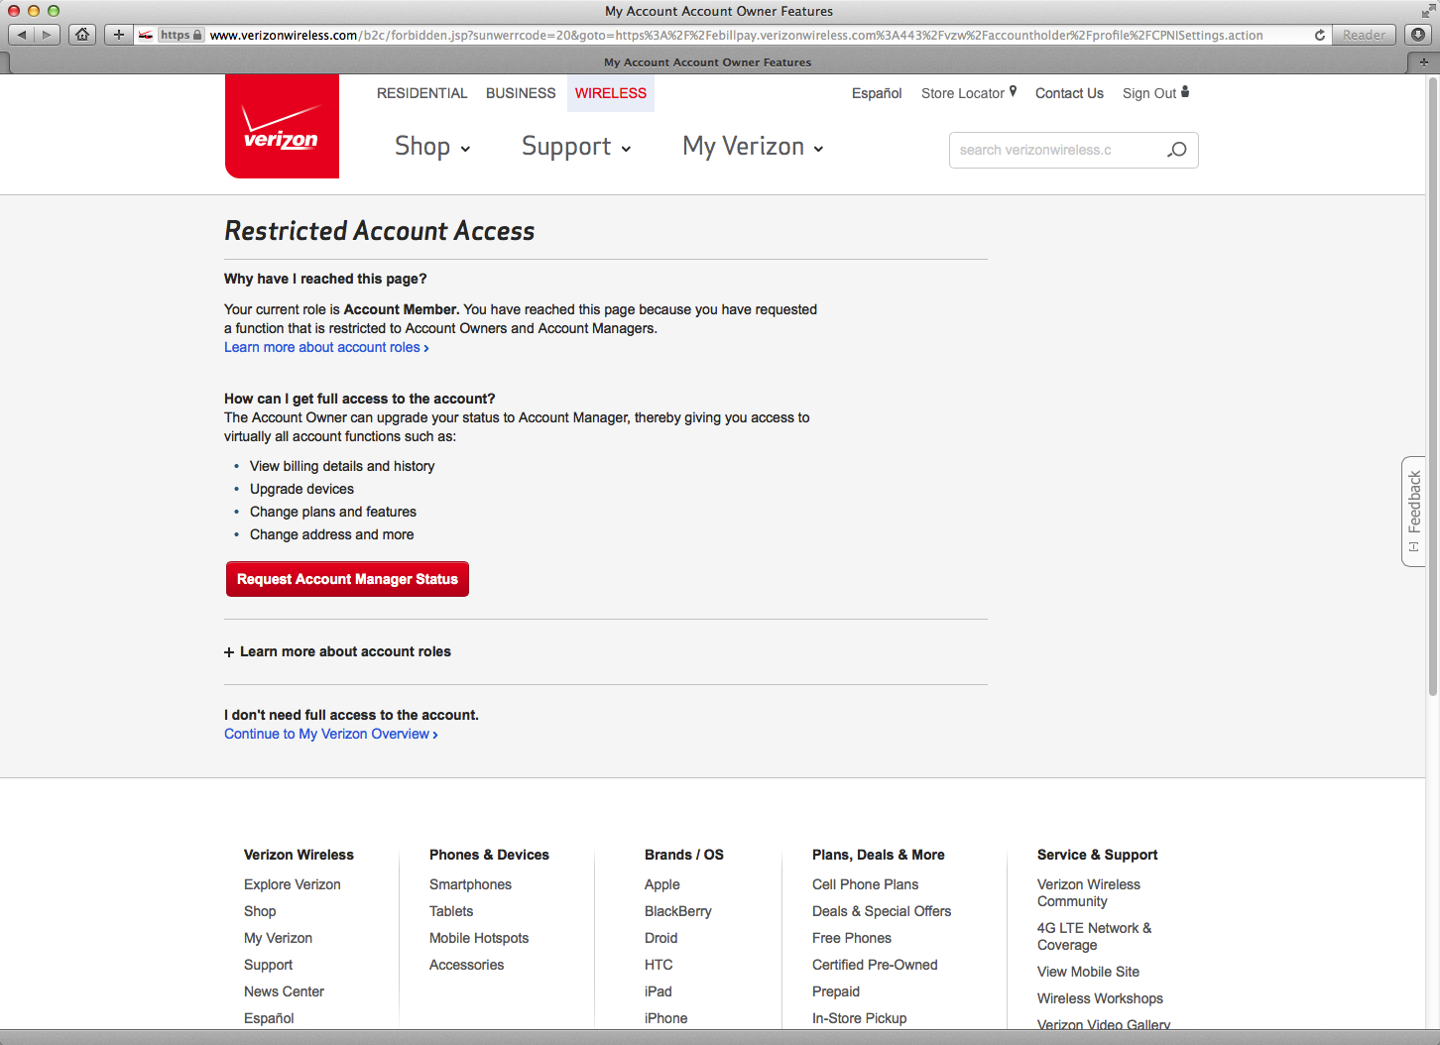Open footer Shop link under Verizon Wireless
This screenshot has width=1440, height=1045.
pos(260,911)
